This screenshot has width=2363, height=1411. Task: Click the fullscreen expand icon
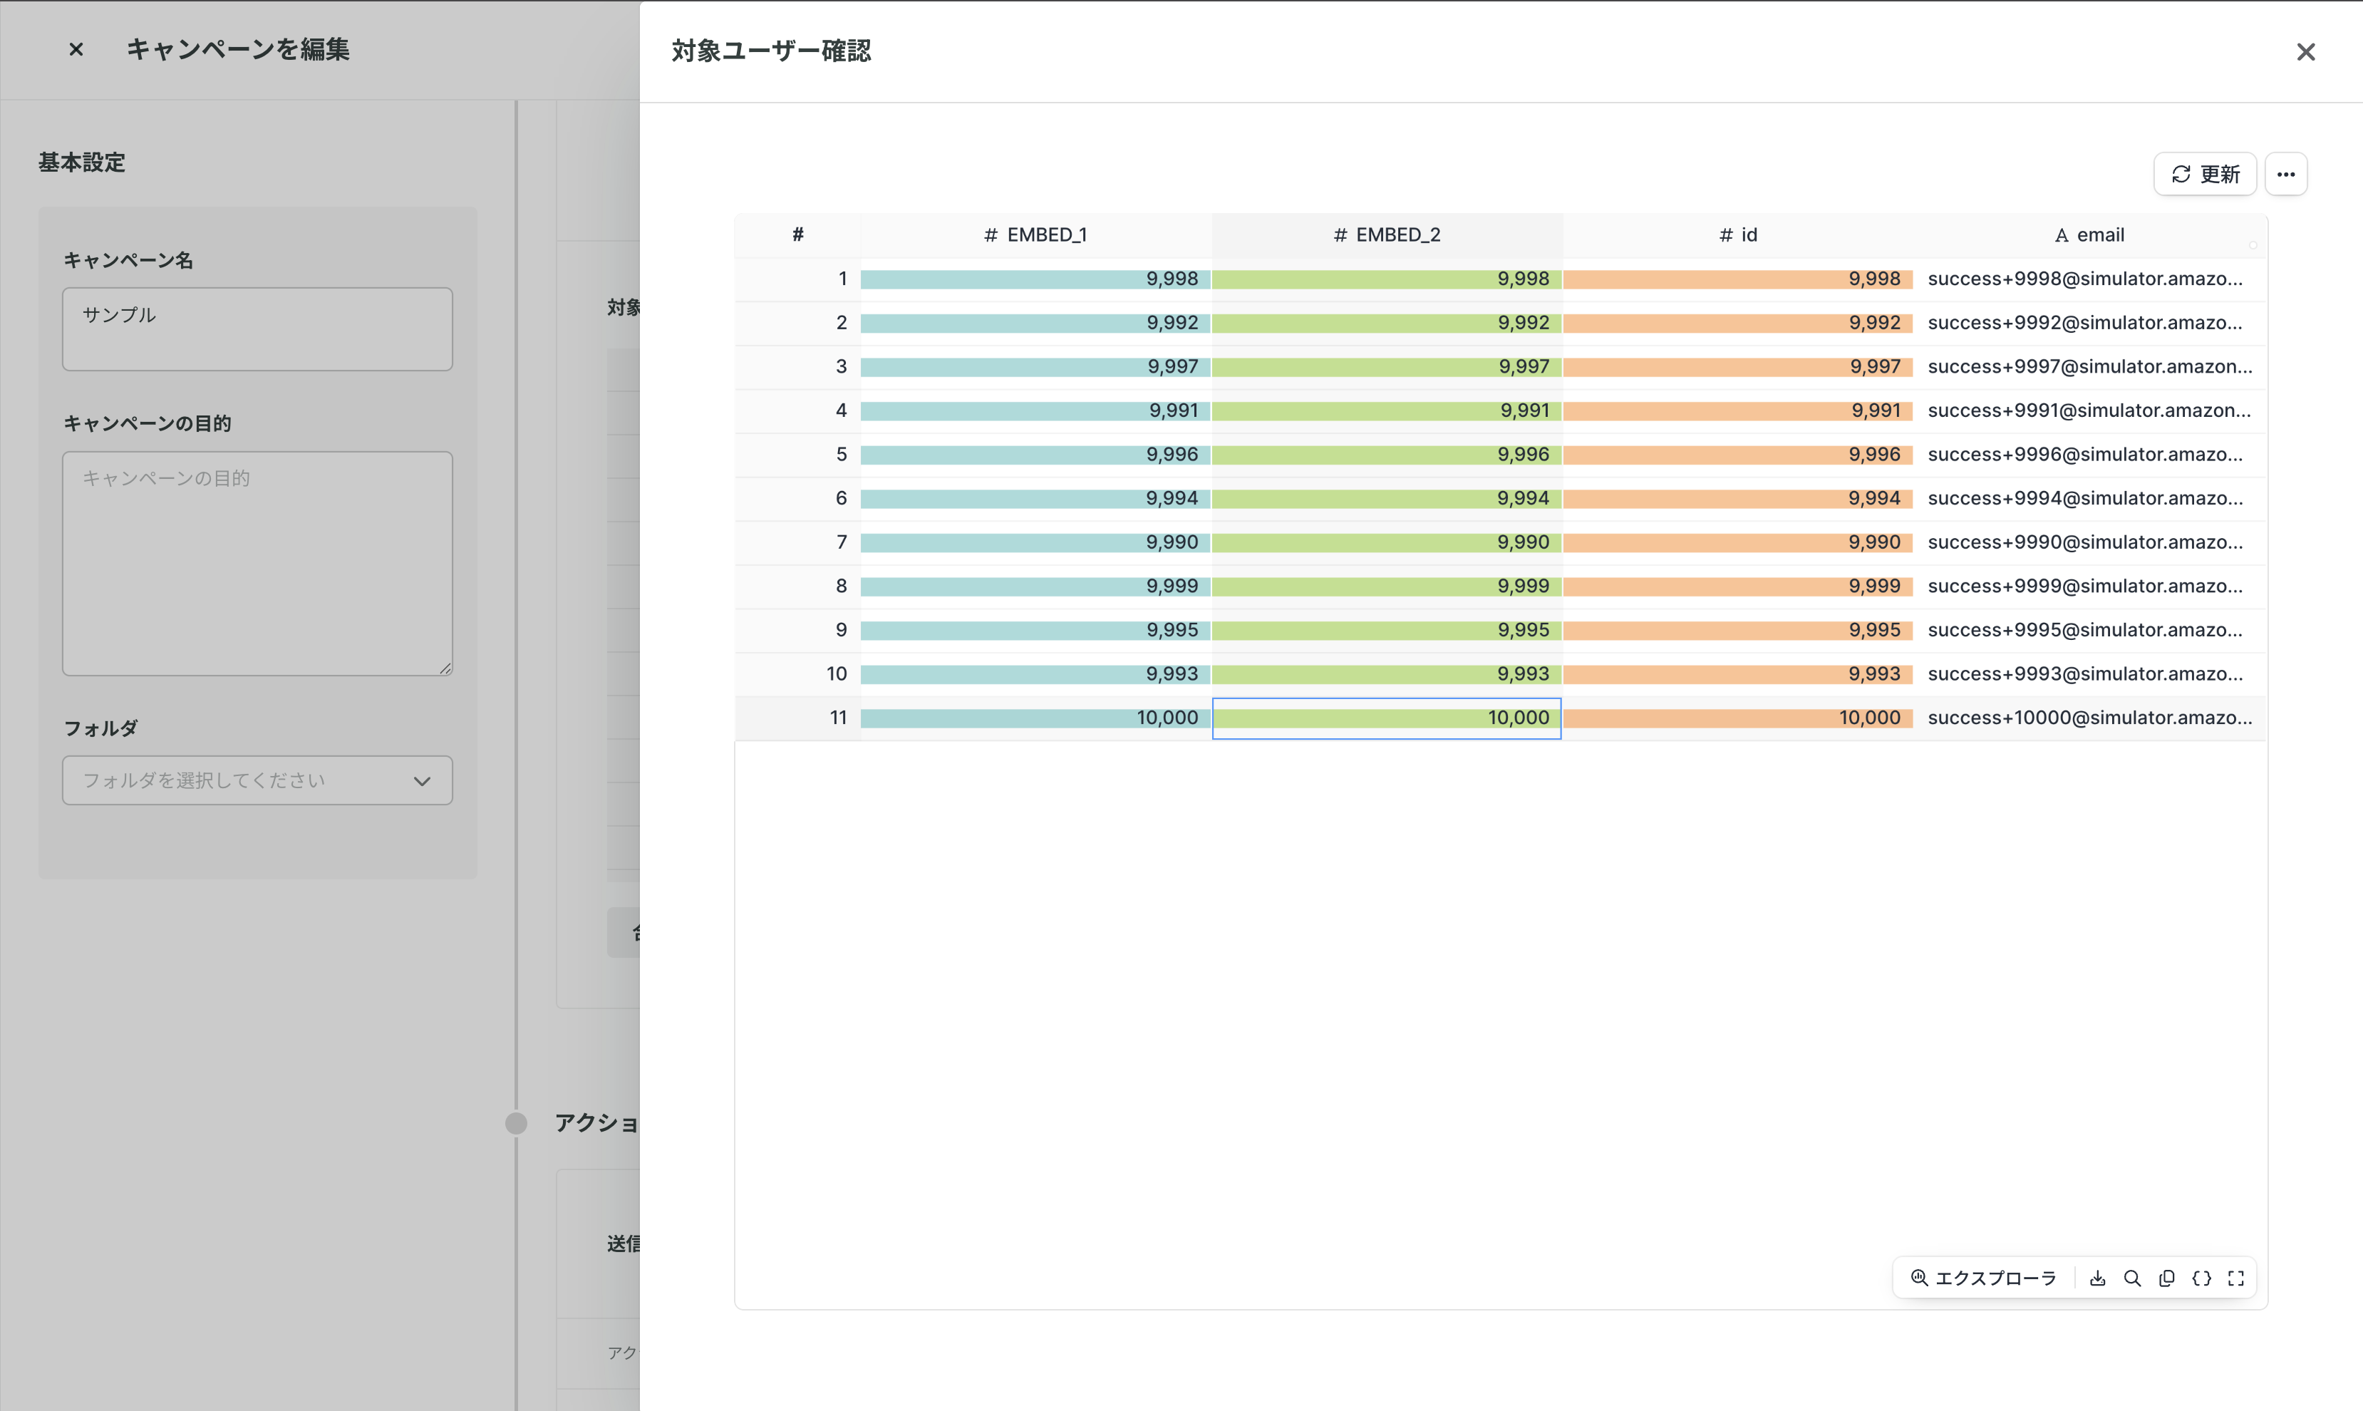click(x=2235, y=1279)
